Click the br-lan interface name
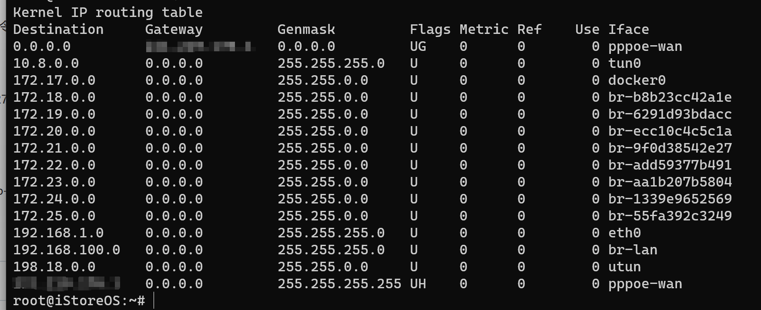 coord(633,250)
